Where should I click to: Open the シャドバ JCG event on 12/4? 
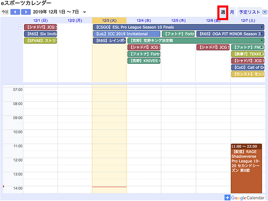click(144, 47)
